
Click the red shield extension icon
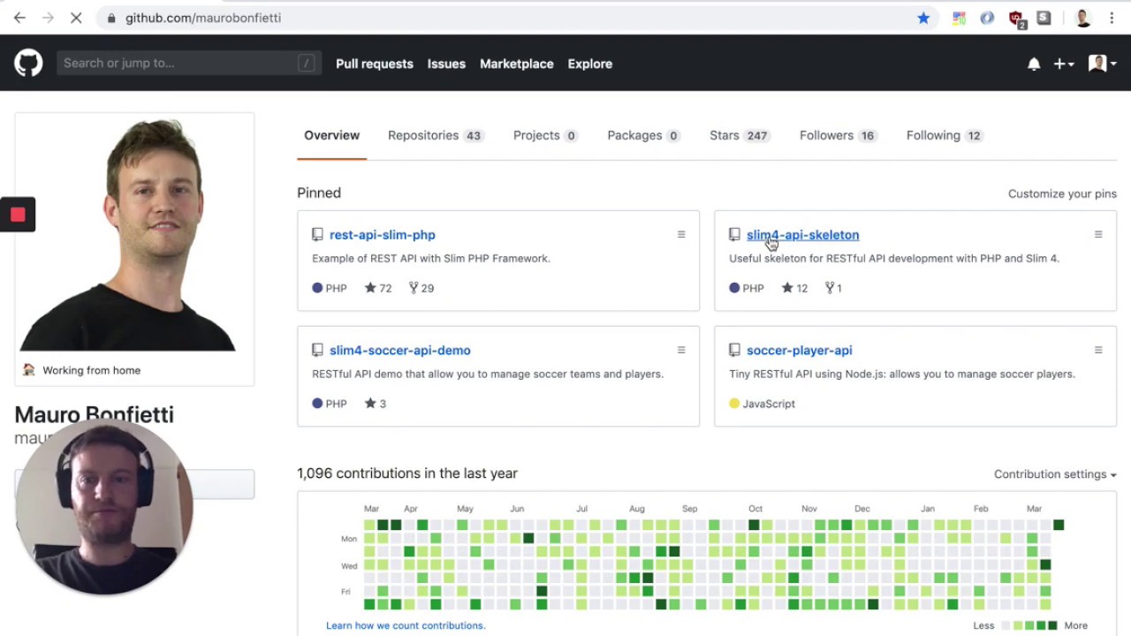(x=1016, y=19)
